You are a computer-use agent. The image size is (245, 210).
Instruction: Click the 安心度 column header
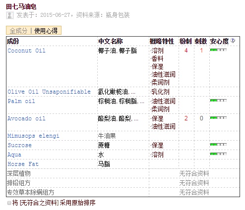[x=219, y=41]
